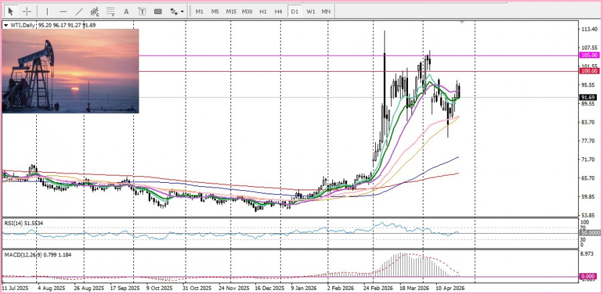Select the MN monthly timeframe
603x294 pixels.
tap(326, 11)
